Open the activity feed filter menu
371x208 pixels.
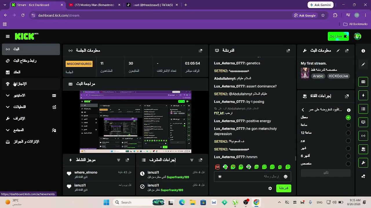pyautogui.click(x=119, y=160)
